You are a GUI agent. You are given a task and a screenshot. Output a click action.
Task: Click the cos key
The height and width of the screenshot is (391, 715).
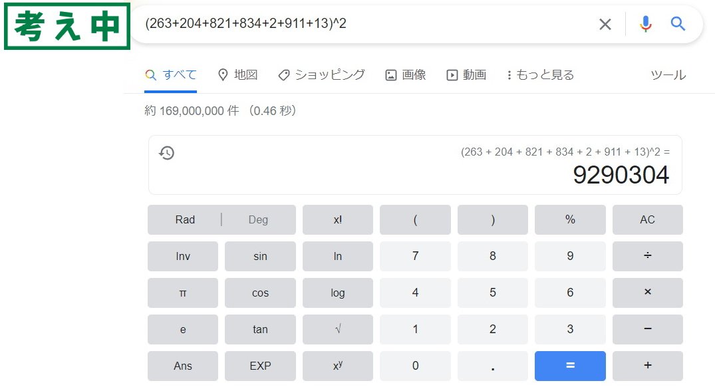tap(260, 293)
